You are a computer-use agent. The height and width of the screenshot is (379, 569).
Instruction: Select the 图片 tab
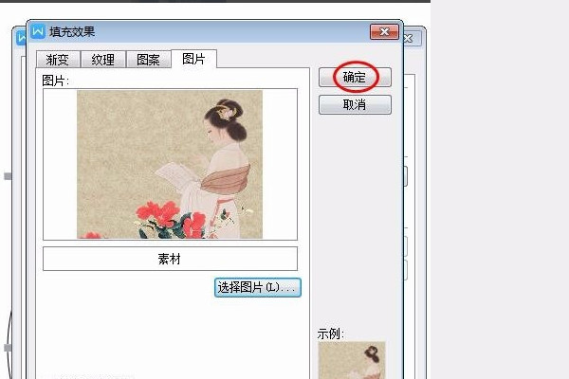pos(193,59)
